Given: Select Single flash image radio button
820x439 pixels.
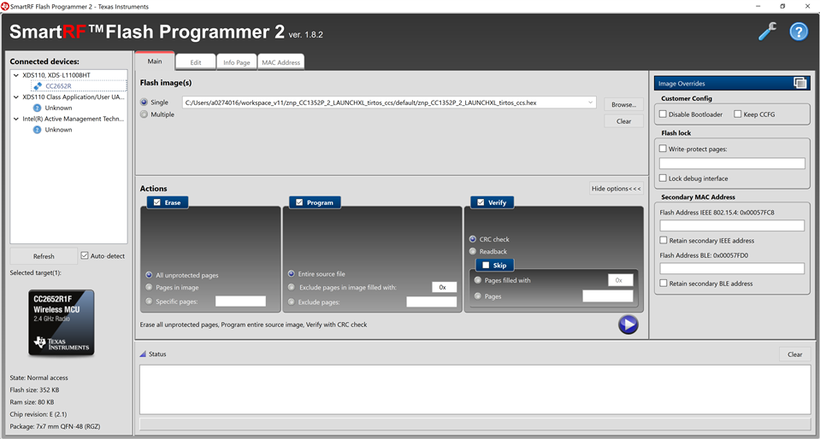Looking at the screenshot, I should click(145, 102).
